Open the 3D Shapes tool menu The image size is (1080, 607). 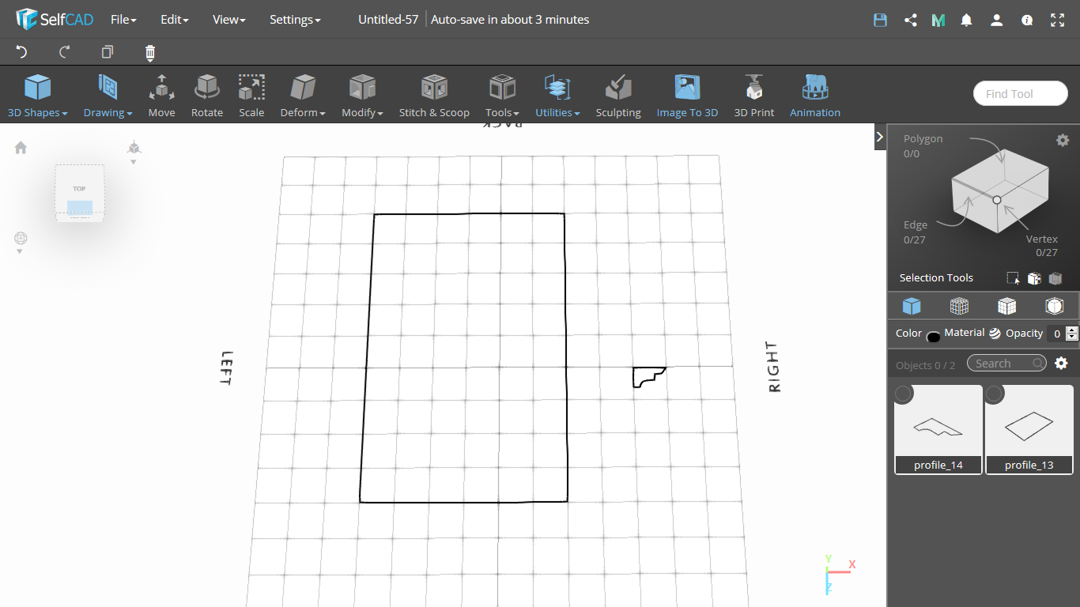(x=37, y=96)
